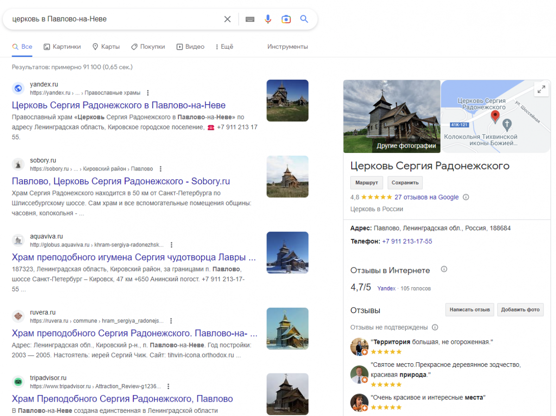Image resolution: width=556 pixels, height=416 pixels.
Task: Open reviewer avatar for the Святое место review
Action: point(359,374)
